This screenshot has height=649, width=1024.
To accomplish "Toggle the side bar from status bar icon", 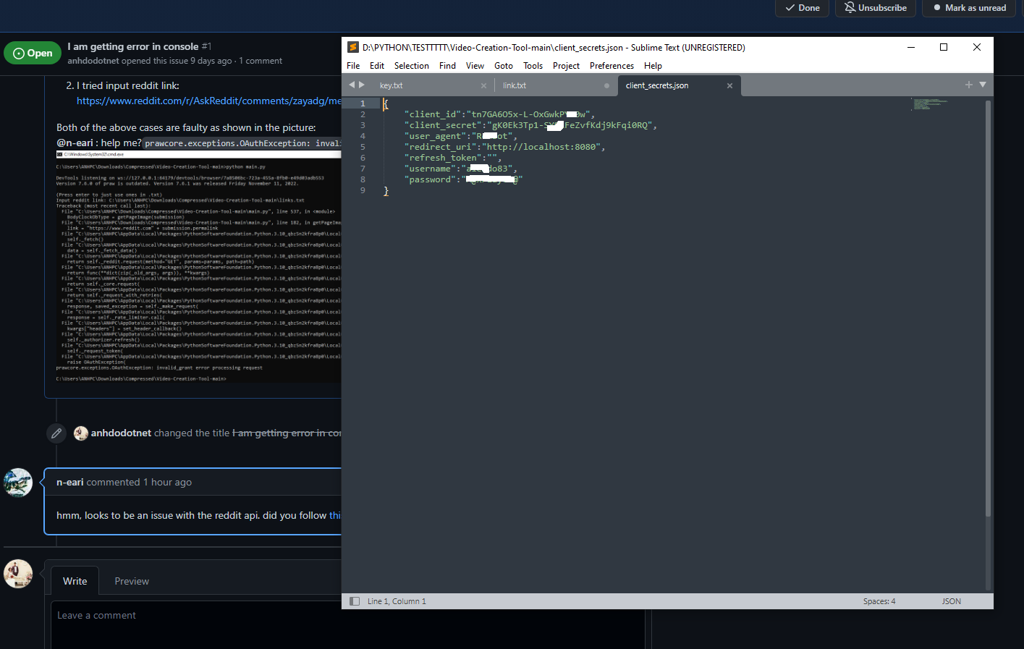I will [x=355, y=601].
